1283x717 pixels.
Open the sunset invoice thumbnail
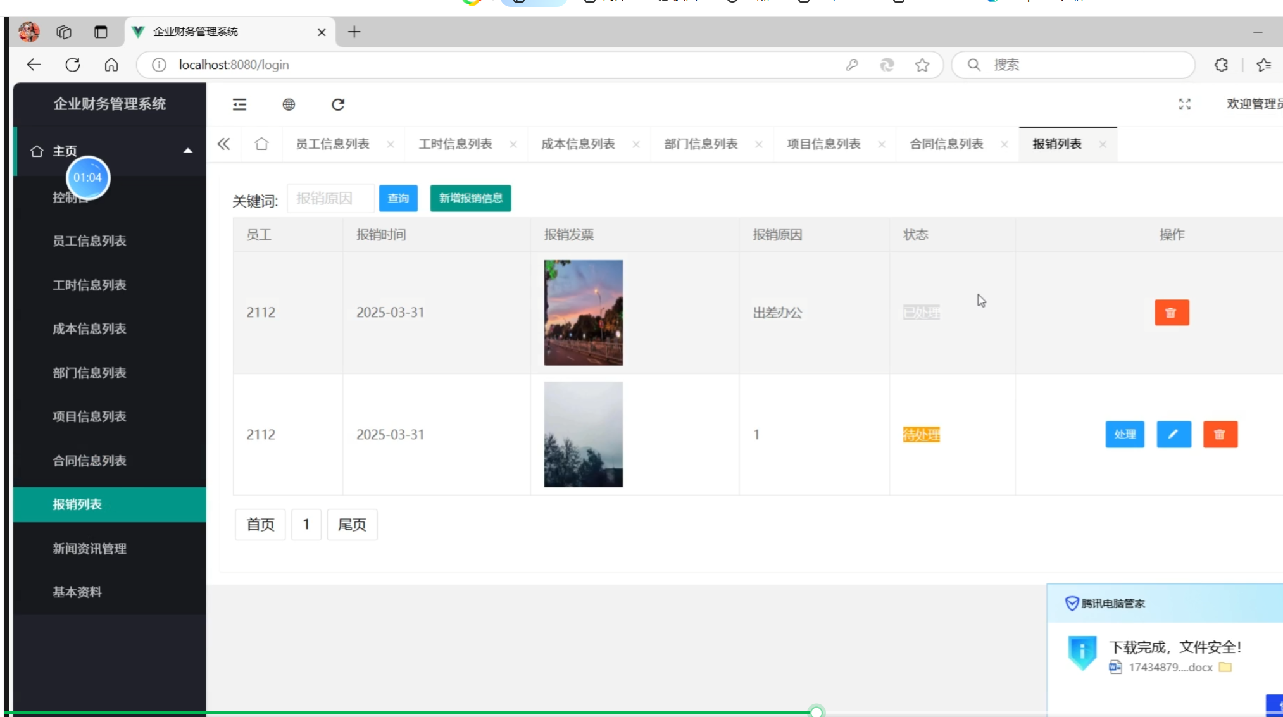583,313
